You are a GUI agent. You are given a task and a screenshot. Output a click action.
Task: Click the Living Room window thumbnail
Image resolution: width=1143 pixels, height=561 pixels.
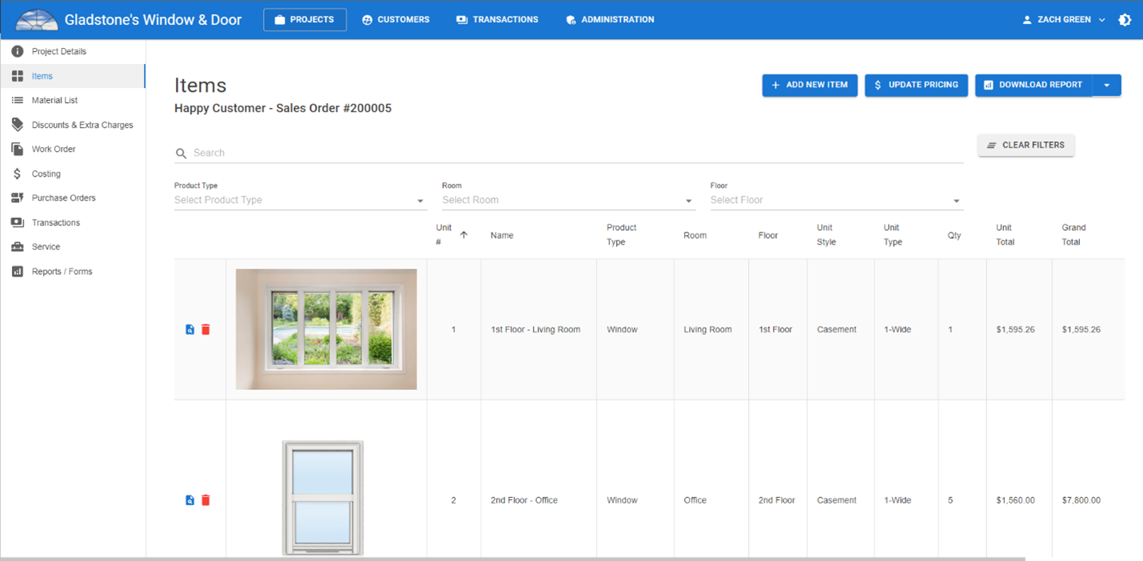[326, 329]
